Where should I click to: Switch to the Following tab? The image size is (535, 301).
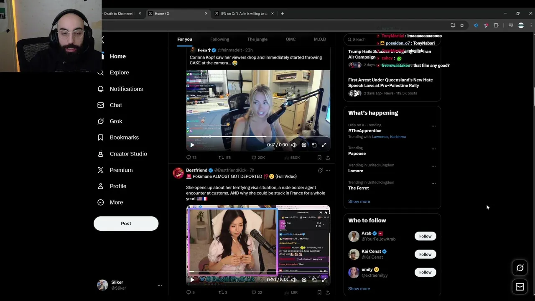click(219, 39)
